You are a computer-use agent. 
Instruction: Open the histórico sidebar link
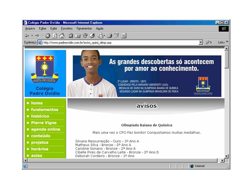click(x=40, y=116)
